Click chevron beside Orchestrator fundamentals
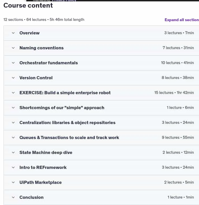The height and width of the screenshot is (205, 199). (x=13, y=63)
